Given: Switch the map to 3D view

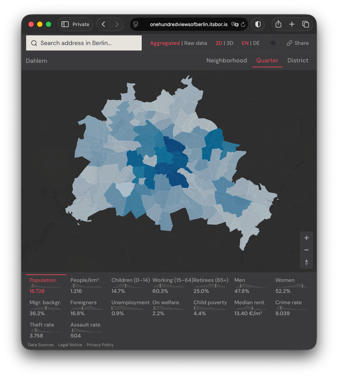Looking at the screenshot, I should tap(230, 43).
